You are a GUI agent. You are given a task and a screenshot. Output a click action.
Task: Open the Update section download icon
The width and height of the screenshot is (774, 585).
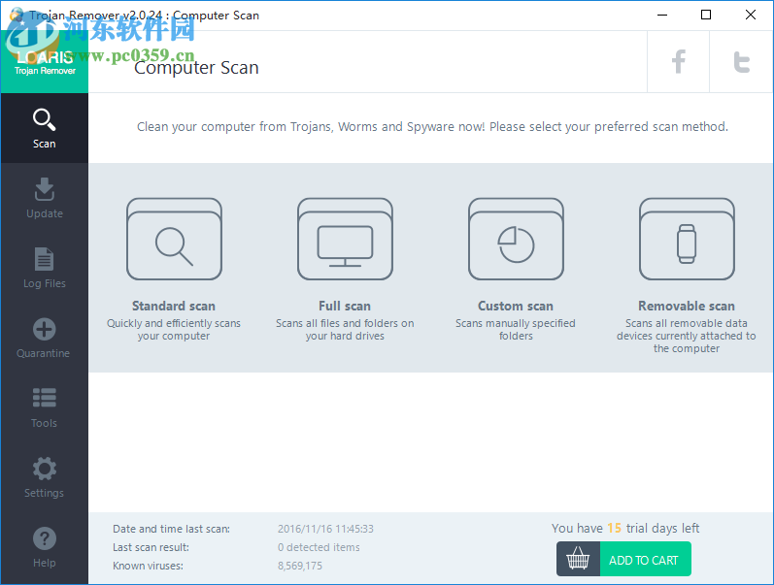pos(45,189)
